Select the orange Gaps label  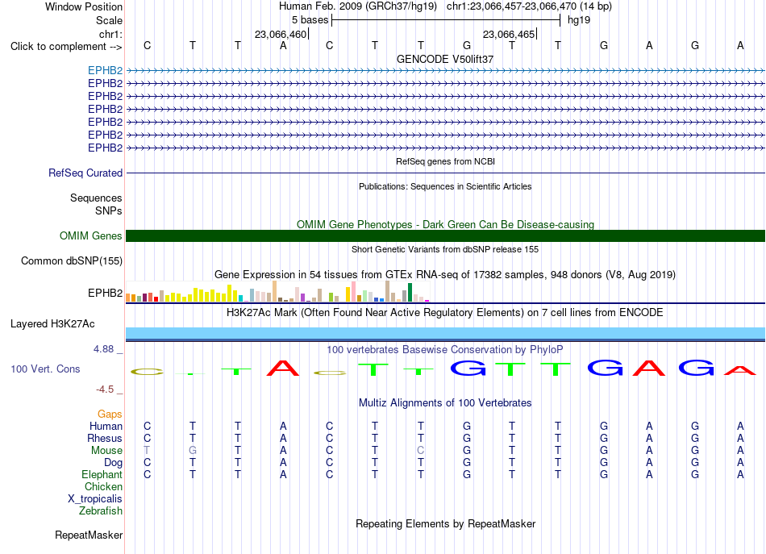110,414
